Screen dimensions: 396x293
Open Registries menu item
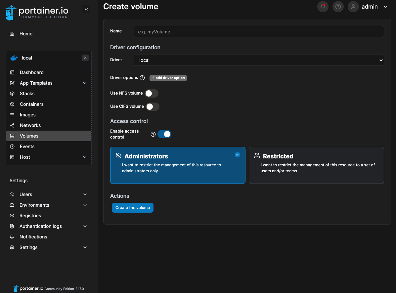pyautogui.click(x=30, y=216)
